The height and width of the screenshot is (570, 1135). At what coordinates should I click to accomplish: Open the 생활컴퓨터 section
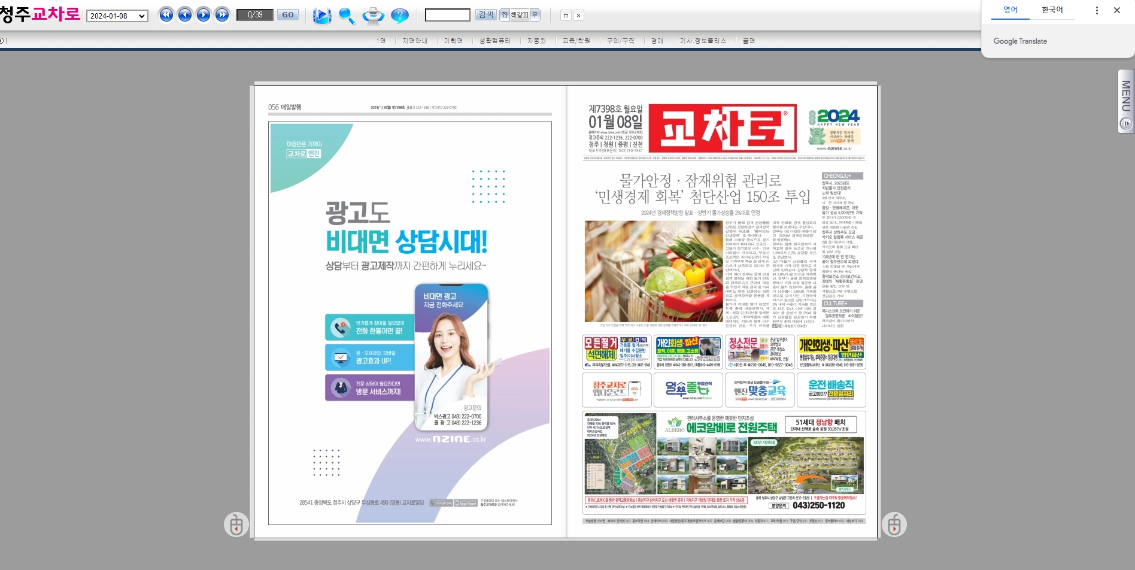tap(495, 41)
